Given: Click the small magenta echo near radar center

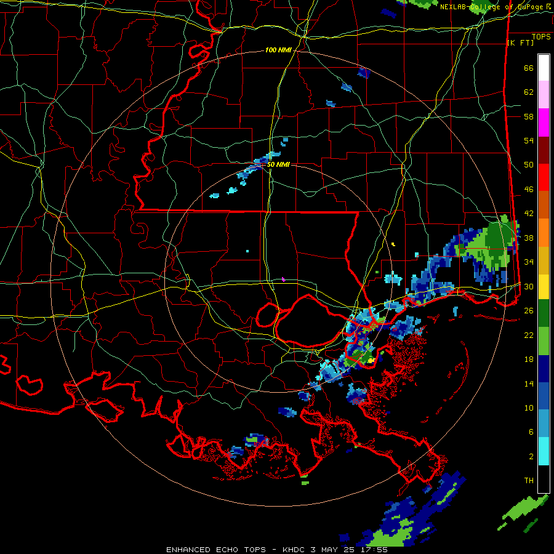Looking at the screenshot, I should pyautogui.click(x=283, y=279).
